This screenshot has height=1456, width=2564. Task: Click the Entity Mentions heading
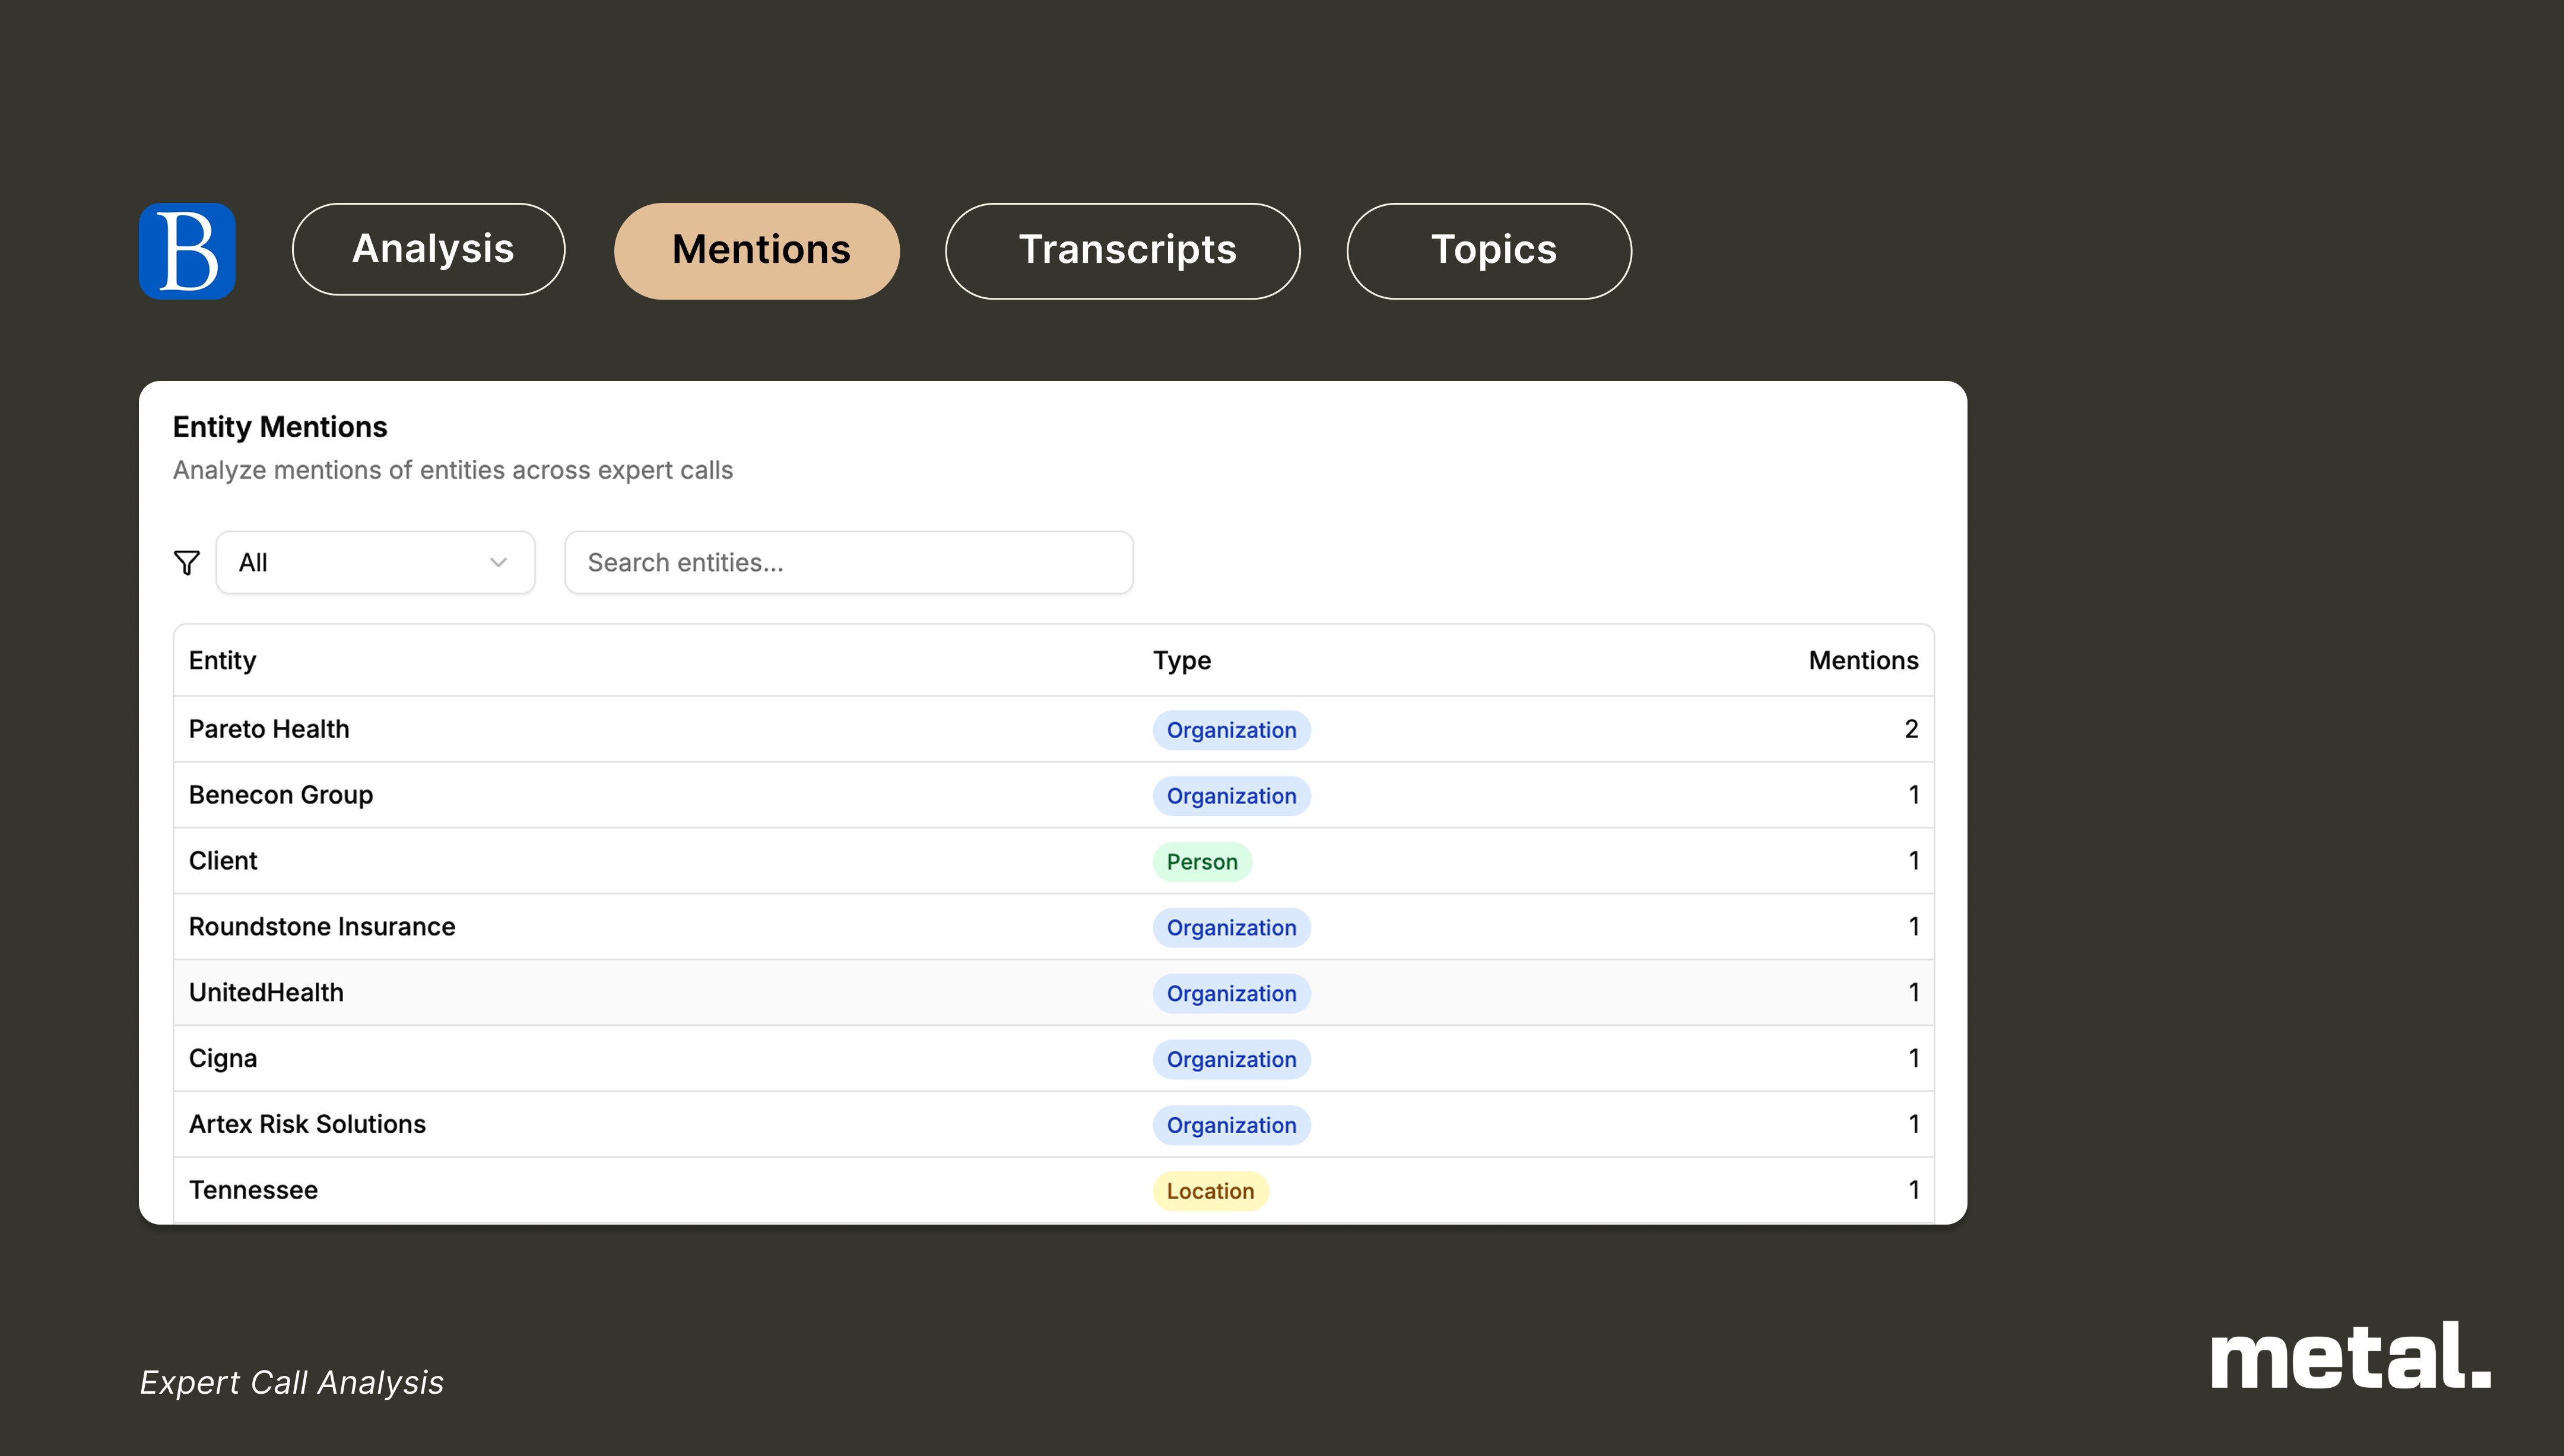click(x=280, y=427)
